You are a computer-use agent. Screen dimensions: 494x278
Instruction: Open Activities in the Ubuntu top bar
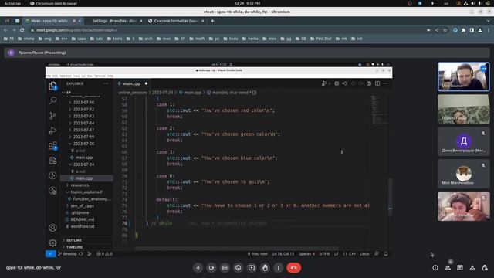point(12,3)
